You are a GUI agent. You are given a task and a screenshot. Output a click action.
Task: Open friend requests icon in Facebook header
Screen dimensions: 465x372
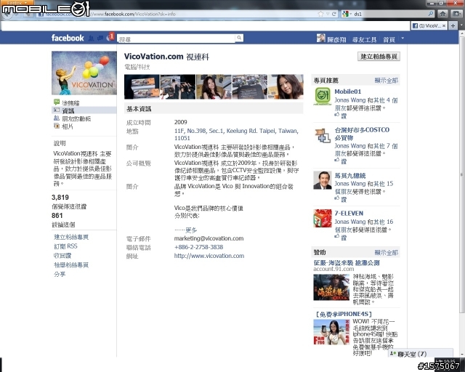point(92,38)
